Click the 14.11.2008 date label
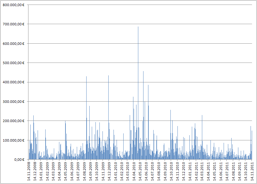 28,171
